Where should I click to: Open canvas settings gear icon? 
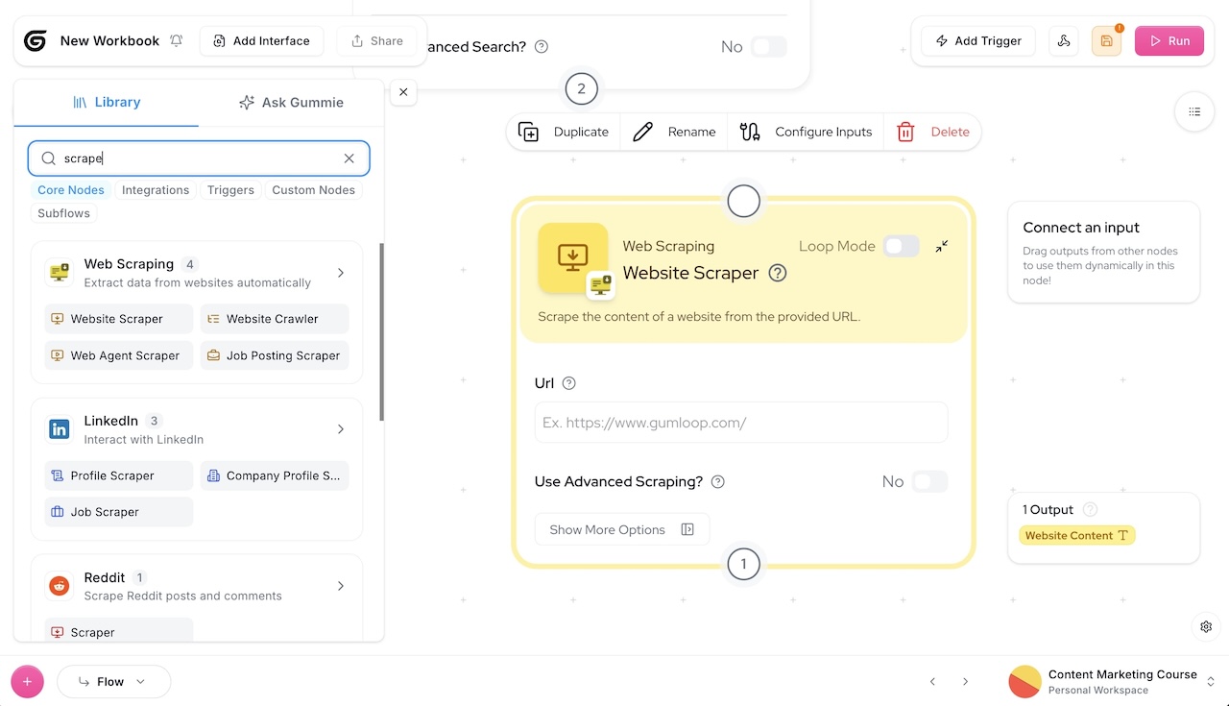click(x=1207, y=626)
